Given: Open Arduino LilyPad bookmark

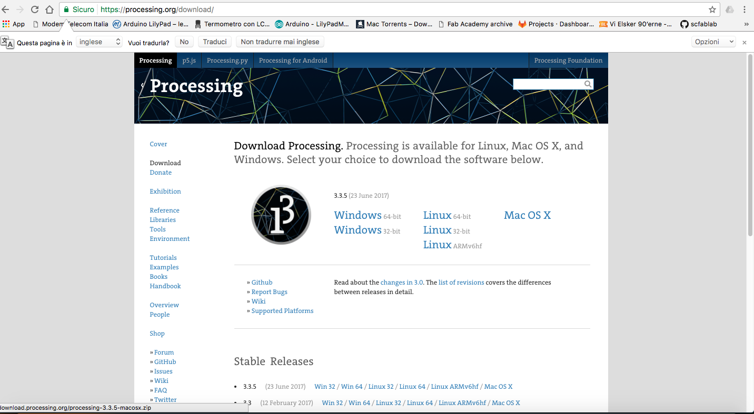Looking at the screenshot, I should tap(151, 24).
